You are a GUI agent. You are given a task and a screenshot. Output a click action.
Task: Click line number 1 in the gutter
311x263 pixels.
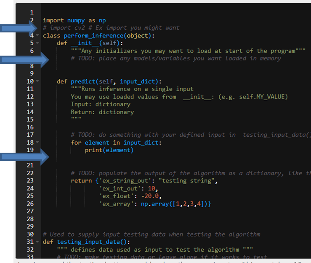[32, 13]
